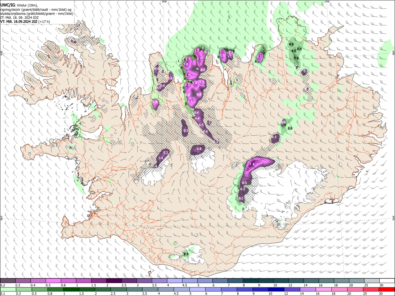Select the darkest purple 2–2.5 snowfall legend swatch
The height and width of the screenshot is (296, 395).
114,281
